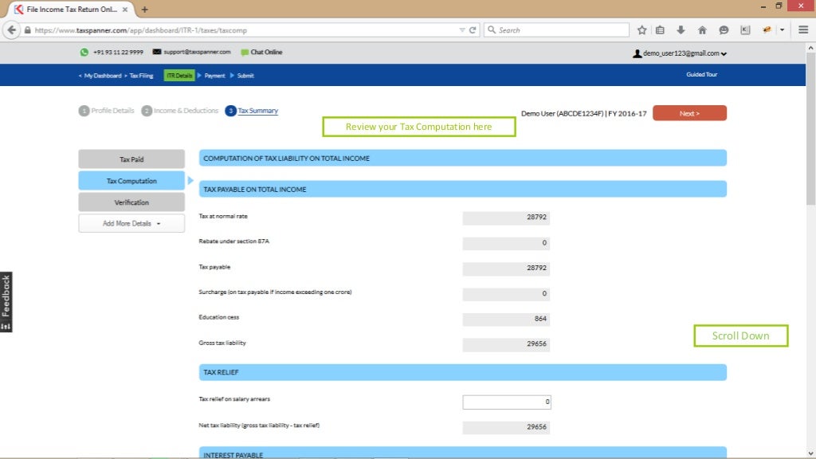Click the Gross tax liability value 29656

[506, 344]
